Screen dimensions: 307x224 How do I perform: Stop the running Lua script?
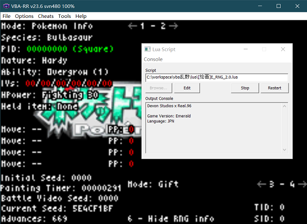coord(245,88)
